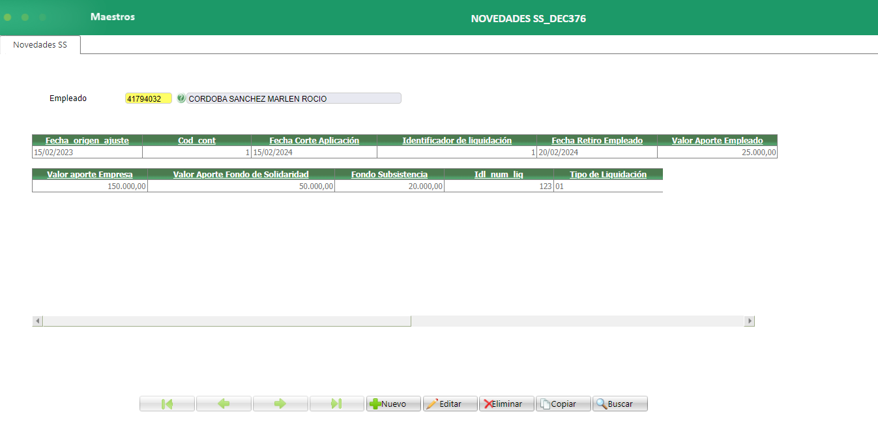Select cell with date 15/02/2023
Image resolution: width=878 pixels, height=429 pixels.
coord(87,152)
